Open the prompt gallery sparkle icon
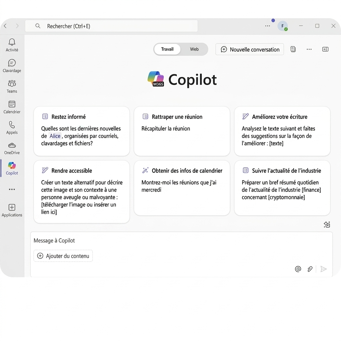The image size is (341, 341). (x=327, y=224)
